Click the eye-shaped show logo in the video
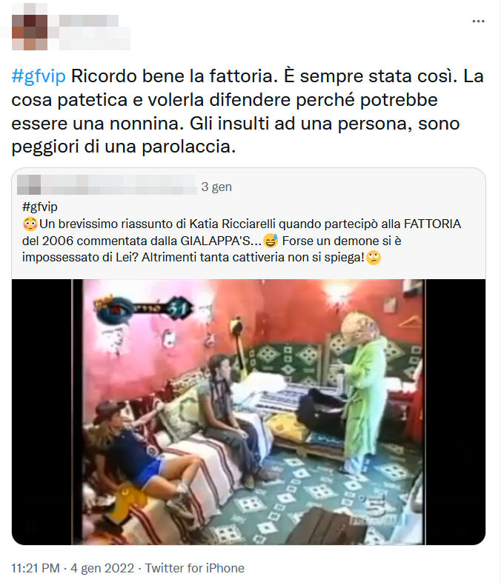 tap(113, 310)
